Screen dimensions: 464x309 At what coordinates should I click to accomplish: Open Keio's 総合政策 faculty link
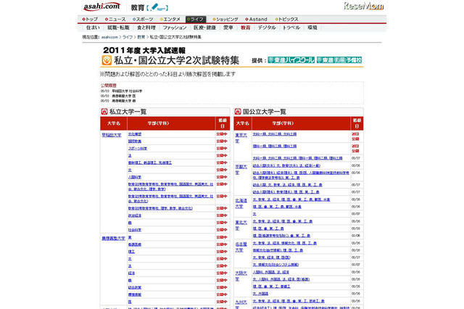(x=135, y=287)
